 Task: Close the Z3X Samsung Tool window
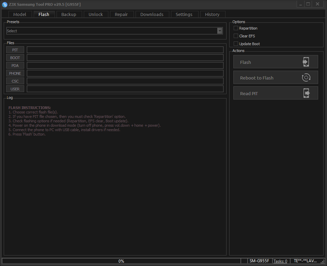point(317,4)
